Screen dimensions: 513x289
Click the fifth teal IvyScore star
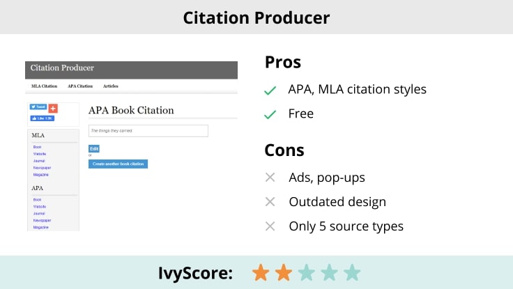tap(352, 272)
